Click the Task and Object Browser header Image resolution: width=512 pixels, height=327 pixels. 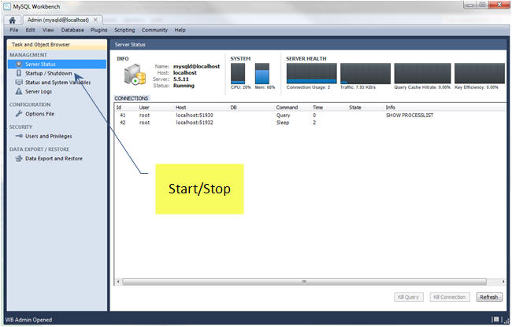[58, 45]
